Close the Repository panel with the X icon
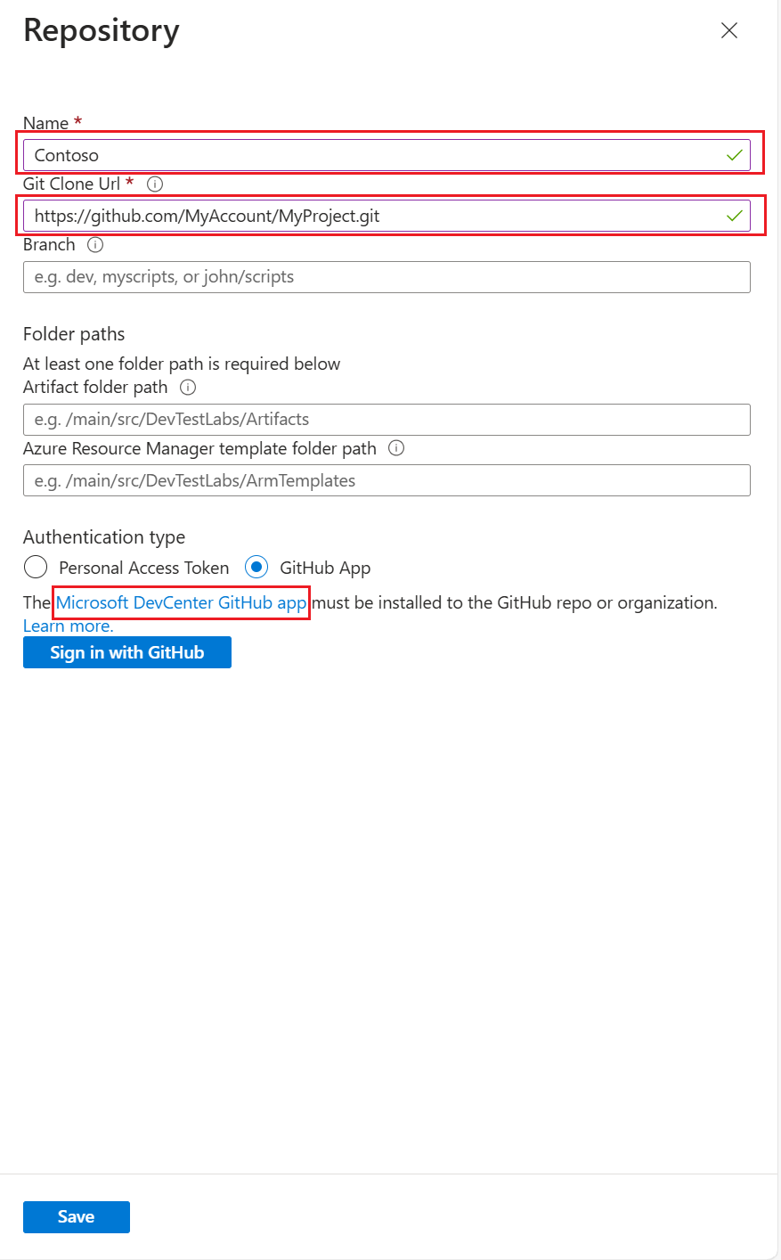The height and width of the screenshot is (1260, 781). point(728,30)
